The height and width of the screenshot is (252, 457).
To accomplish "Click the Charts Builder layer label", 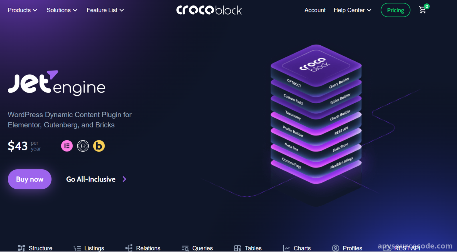I will tap(340, 115).
